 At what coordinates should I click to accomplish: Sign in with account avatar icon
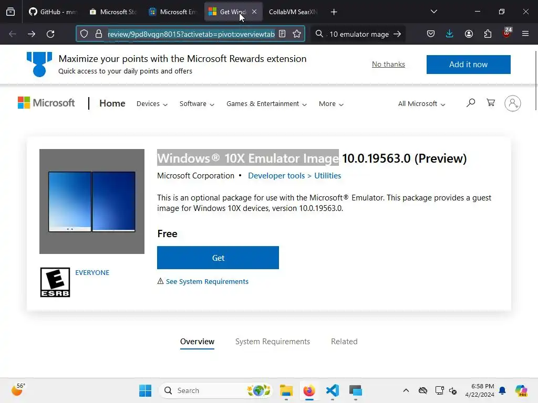pos(513,103)
